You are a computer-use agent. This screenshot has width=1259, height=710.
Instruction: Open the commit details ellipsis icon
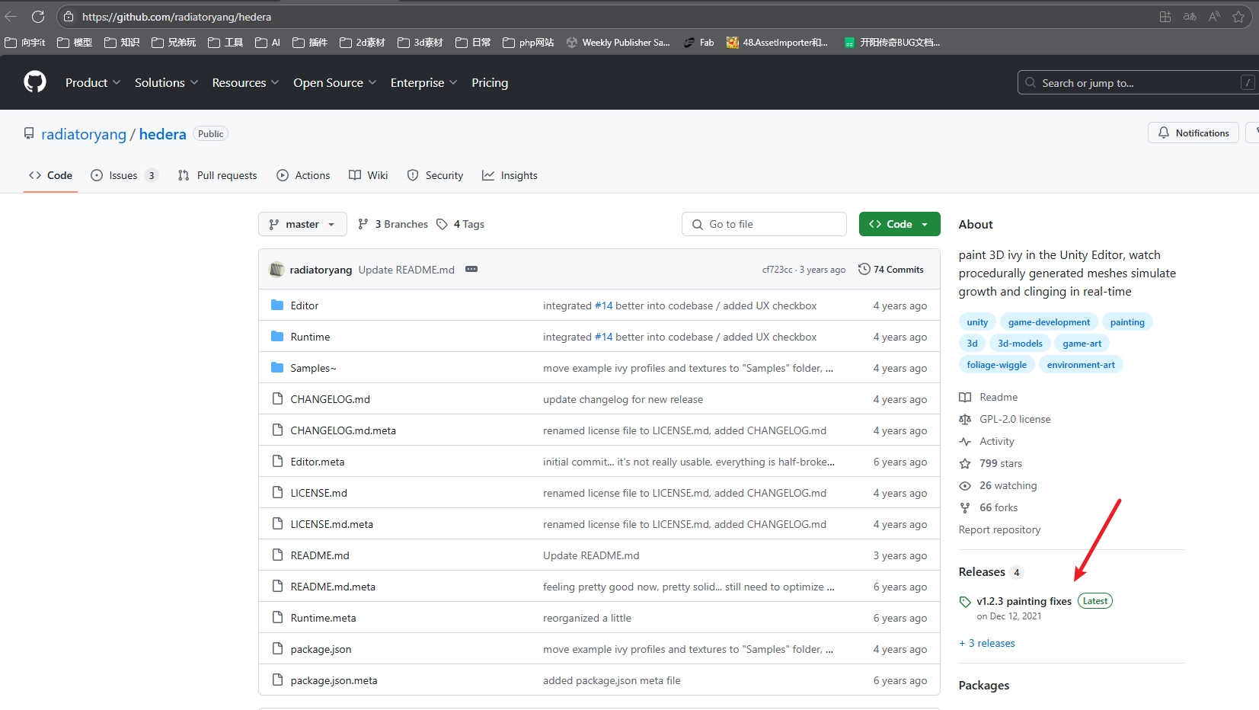point(471,269)
